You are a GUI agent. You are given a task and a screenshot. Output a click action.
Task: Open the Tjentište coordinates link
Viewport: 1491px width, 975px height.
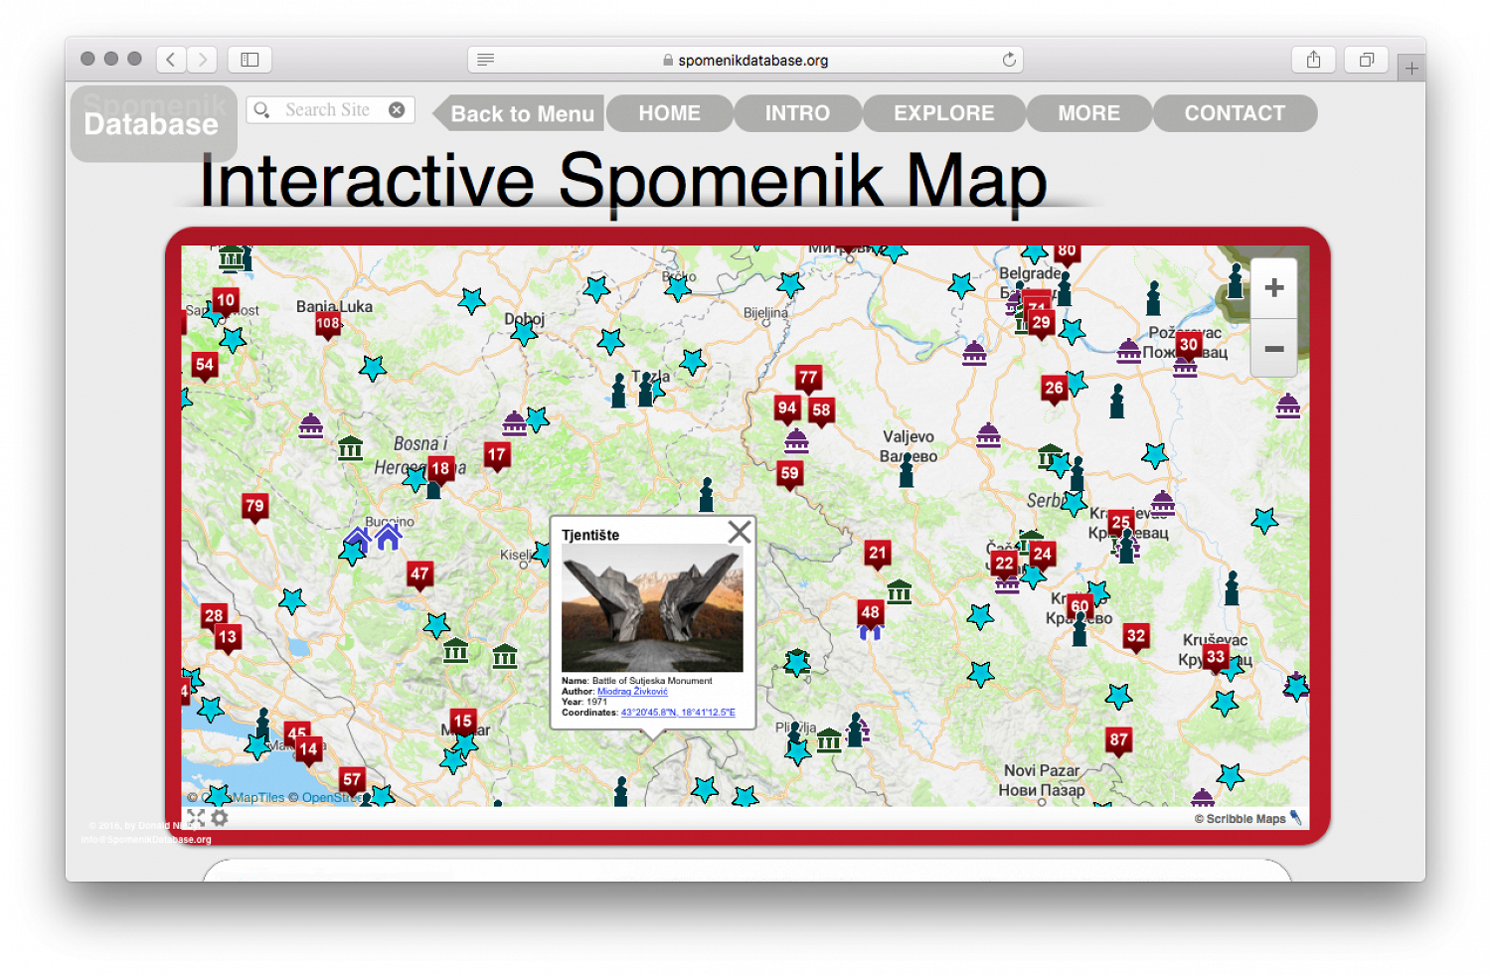point(678,713)
